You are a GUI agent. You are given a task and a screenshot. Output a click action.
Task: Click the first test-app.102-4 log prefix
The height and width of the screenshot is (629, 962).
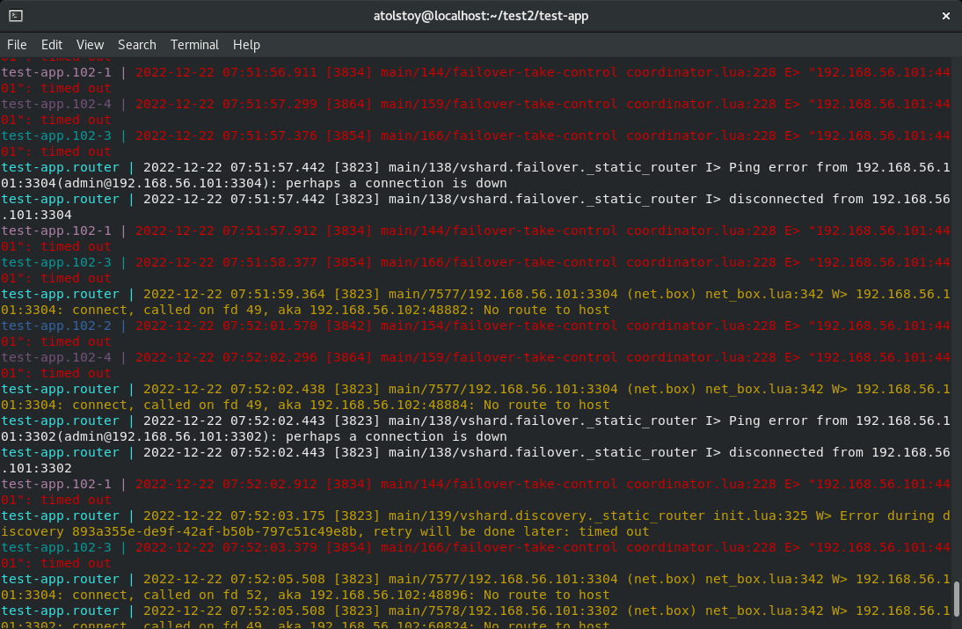[x=55, y=104]
